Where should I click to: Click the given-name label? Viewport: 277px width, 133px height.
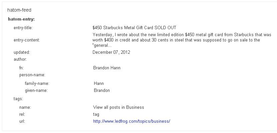tap(36, 91)
